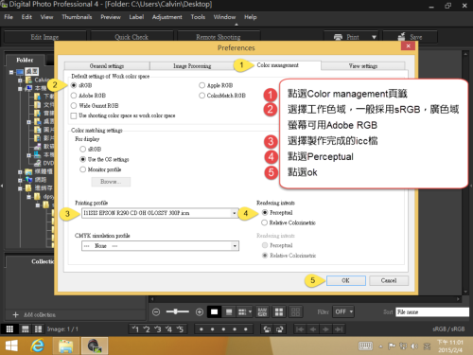Click the volume speaker tray icon
Image resolution: width=473 pixels, height=355 pixels.
click(x=414, y=346)
